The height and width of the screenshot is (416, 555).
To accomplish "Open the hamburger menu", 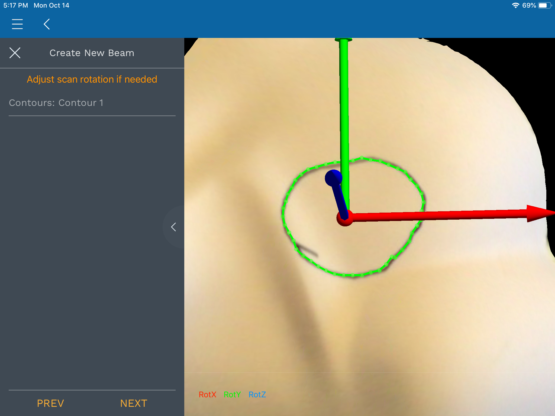I will point(17,24).
